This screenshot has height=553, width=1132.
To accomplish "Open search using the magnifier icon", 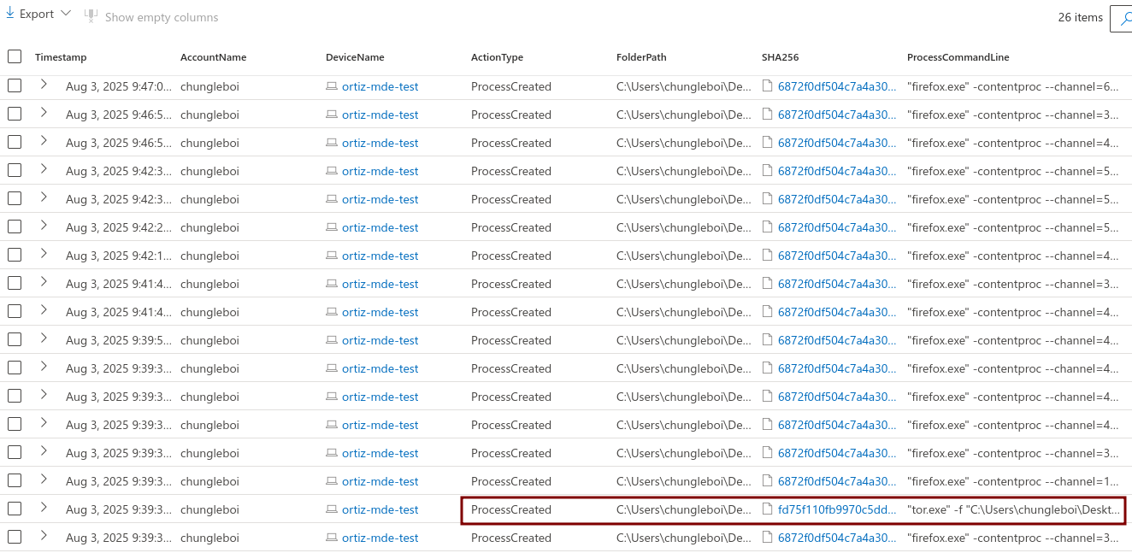I will pyautogui.click(x=1123, y=18).
